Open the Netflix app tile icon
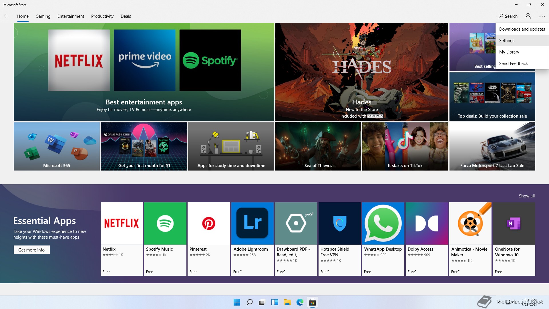549x309 pixels. pos(122,223)
